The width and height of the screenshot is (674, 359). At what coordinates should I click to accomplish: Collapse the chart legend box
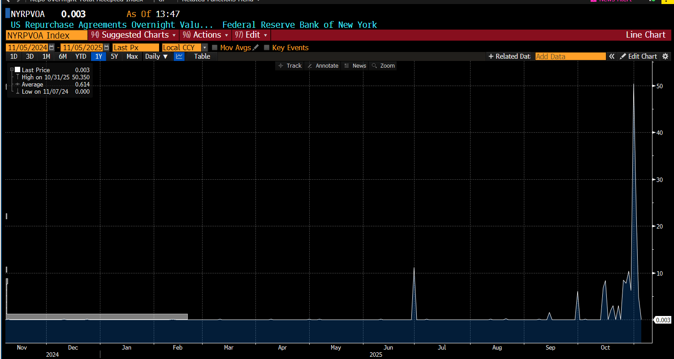tap(12, 70)
